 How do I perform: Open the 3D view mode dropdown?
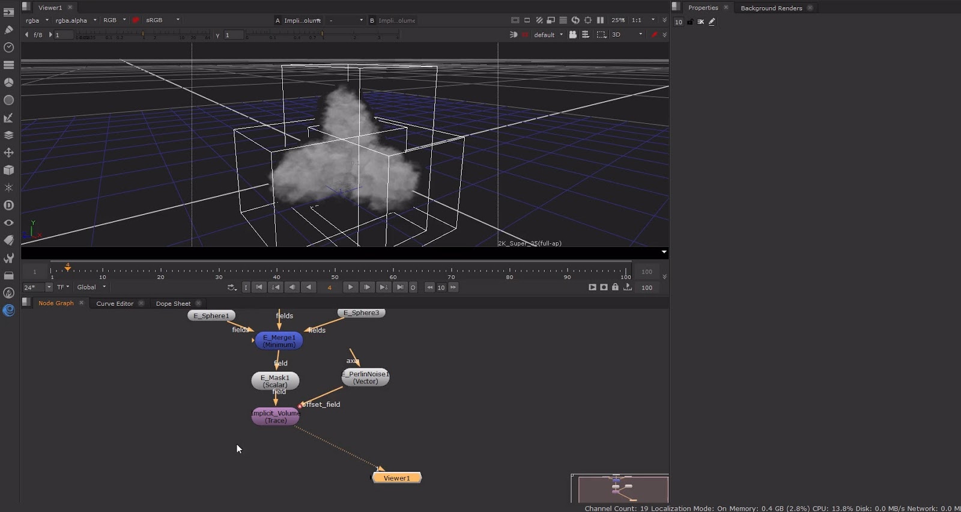(628, 35)
